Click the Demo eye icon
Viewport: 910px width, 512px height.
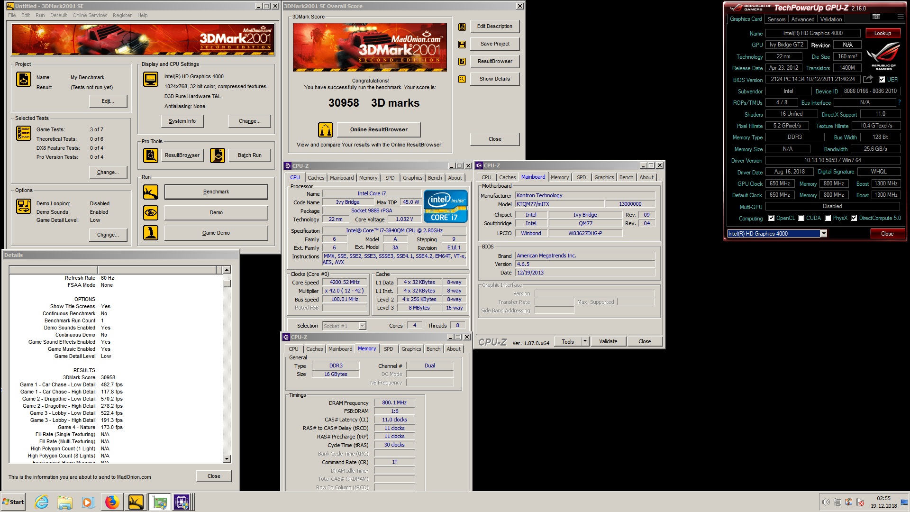click(151, 212)
